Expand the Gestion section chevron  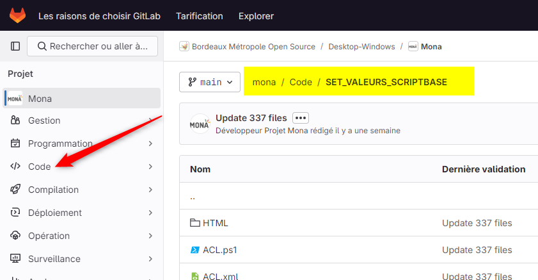point(150,120)
